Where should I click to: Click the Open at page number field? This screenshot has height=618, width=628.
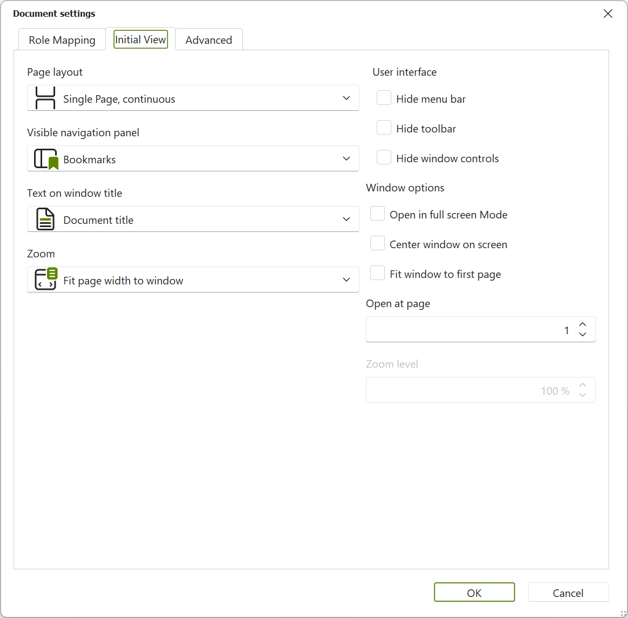click(x=480, y=329)
